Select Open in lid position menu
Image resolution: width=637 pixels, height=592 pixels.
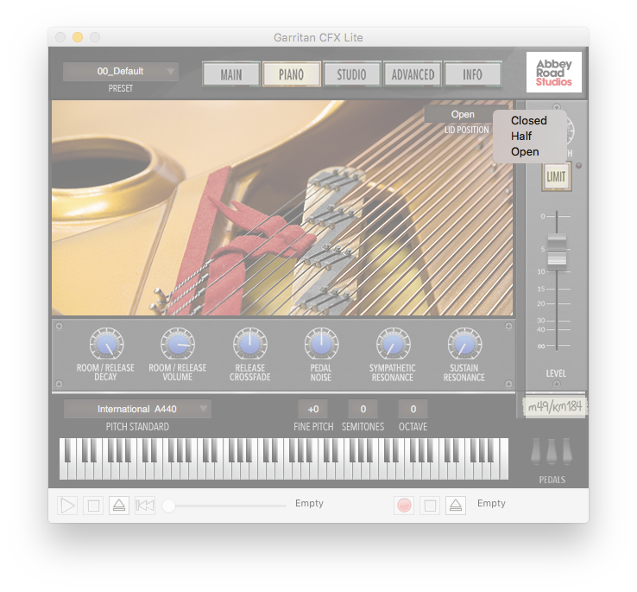pos(529,152)
